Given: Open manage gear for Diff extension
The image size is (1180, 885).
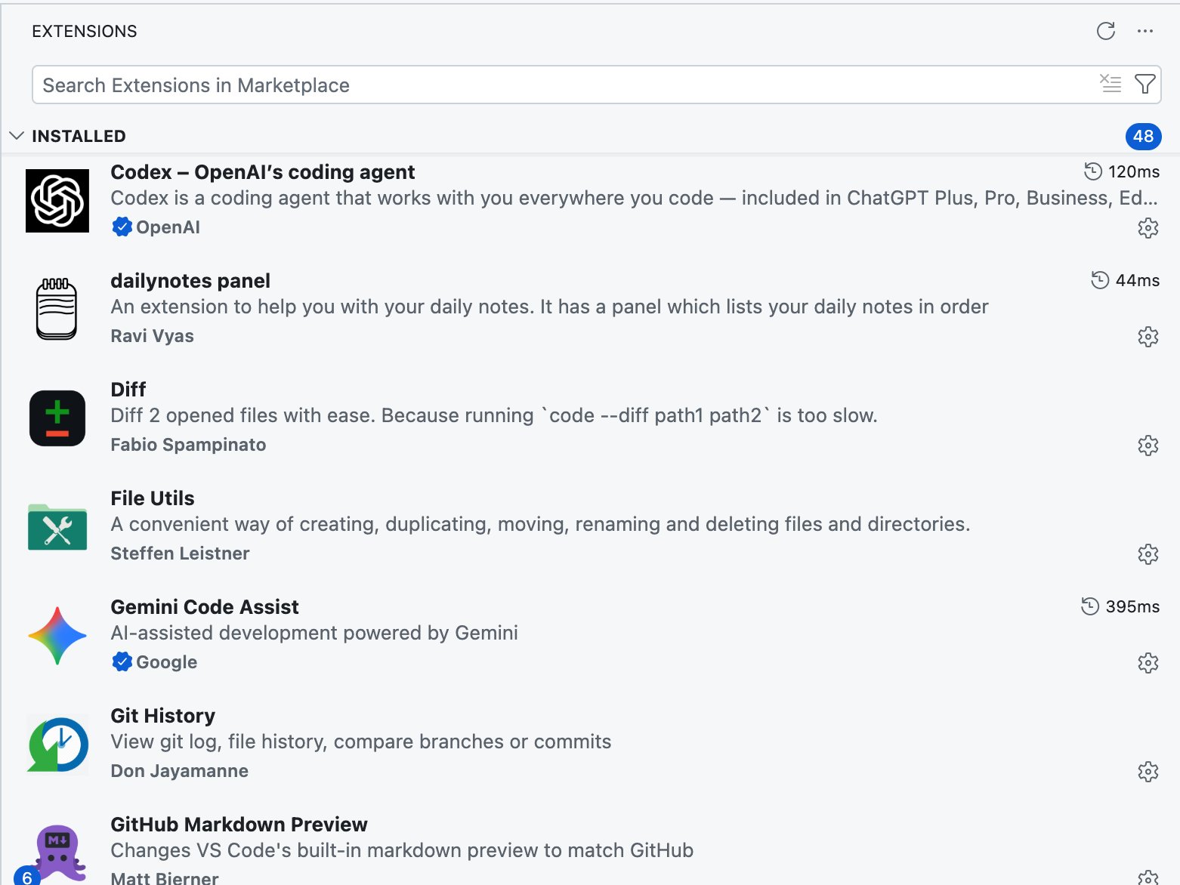Looking at the screenshot, I should point(1148,446).
